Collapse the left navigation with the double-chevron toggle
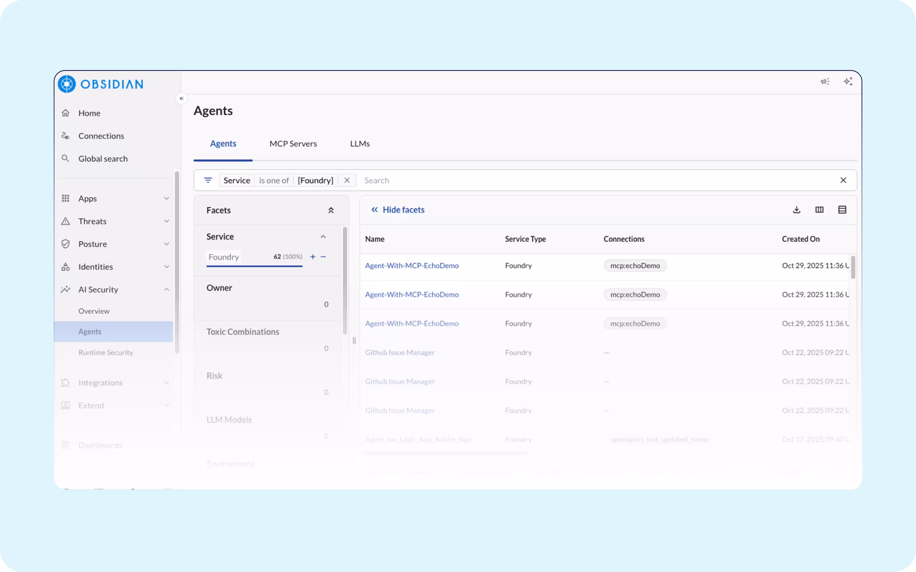916x572 pixels. coord(182,98)
